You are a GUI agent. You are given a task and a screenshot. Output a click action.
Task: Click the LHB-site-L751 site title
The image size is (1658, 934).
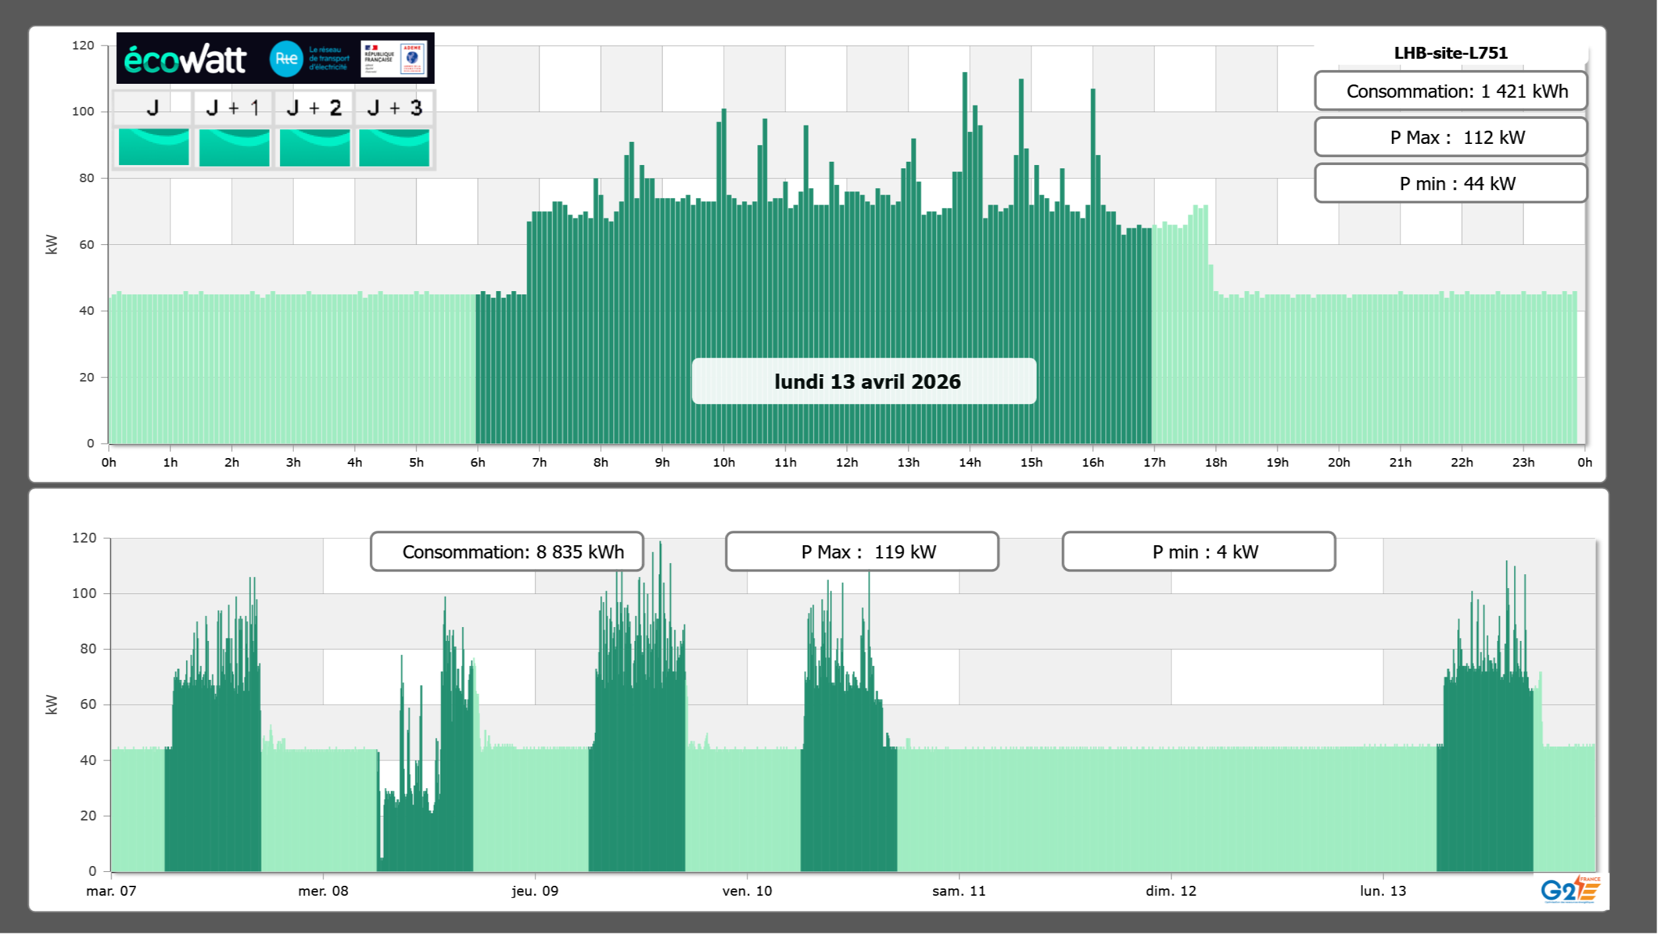(1450, 53)
